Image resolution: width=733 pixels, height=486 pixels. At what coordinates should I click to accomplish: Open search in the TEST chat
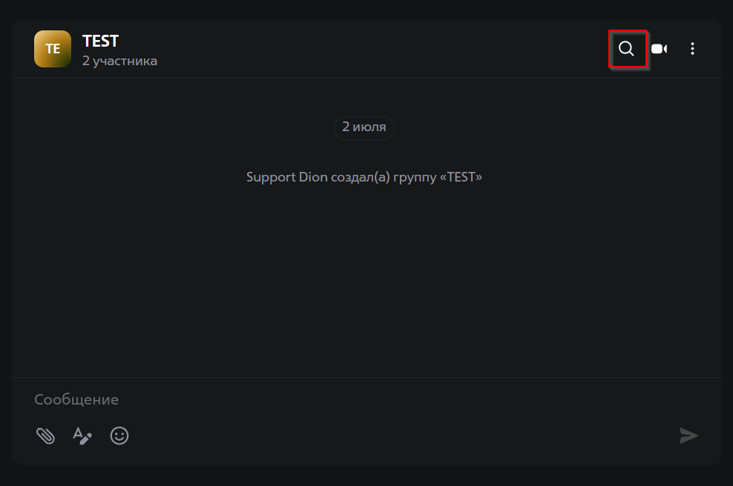[x=627, y=49]
